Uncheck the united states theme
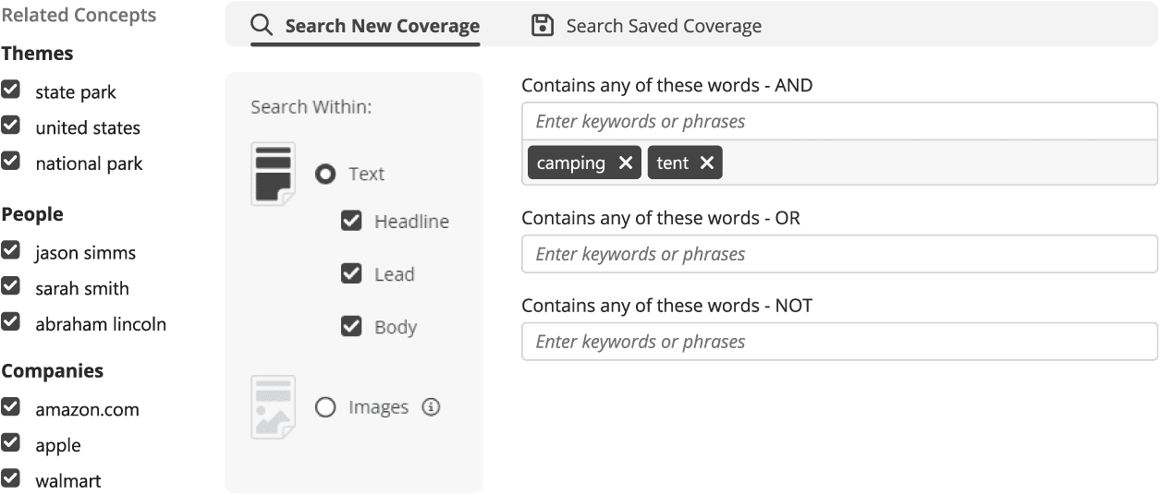The image size is (1160, 495). 11,125
